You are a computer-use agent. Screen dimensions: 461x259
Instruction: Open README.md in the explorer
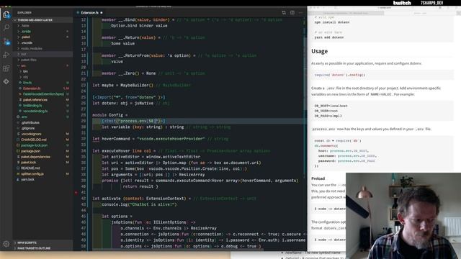point(30,168)
